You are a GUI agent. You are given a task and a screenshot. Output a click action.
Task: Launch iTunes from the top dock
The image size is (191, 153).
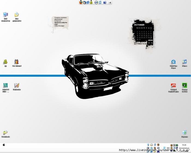pos(100,2)
